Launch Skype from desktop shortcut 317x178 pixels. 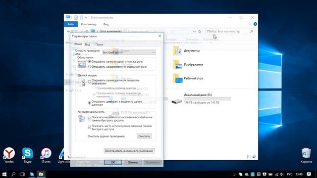(x=28, y=153)
